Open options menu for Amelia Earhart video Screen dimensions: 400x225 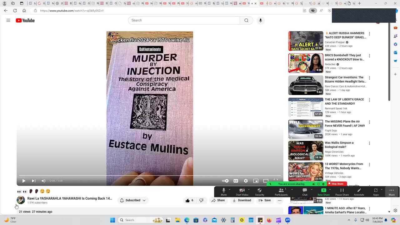click(x=369, y=209)
